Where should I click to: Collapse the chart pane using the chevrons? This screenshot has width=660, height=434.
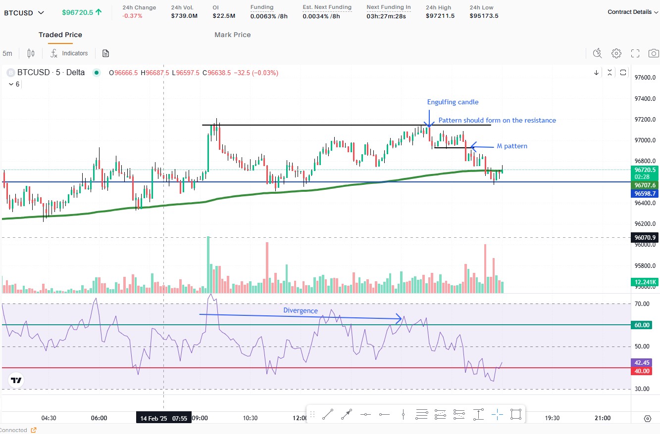click(x=609, y=72)
